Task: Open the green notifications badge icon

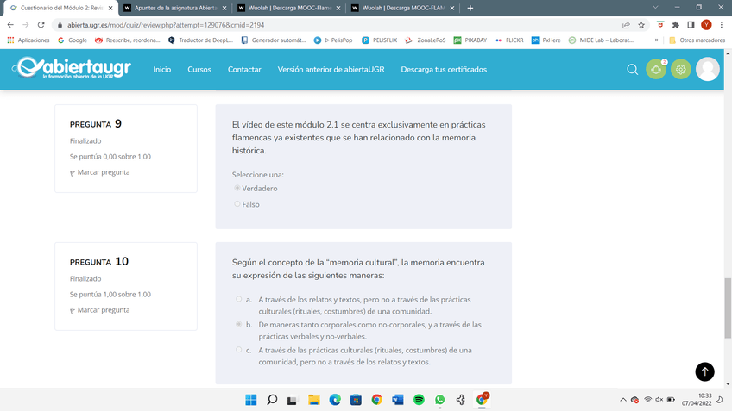Action: coord(656,70)
